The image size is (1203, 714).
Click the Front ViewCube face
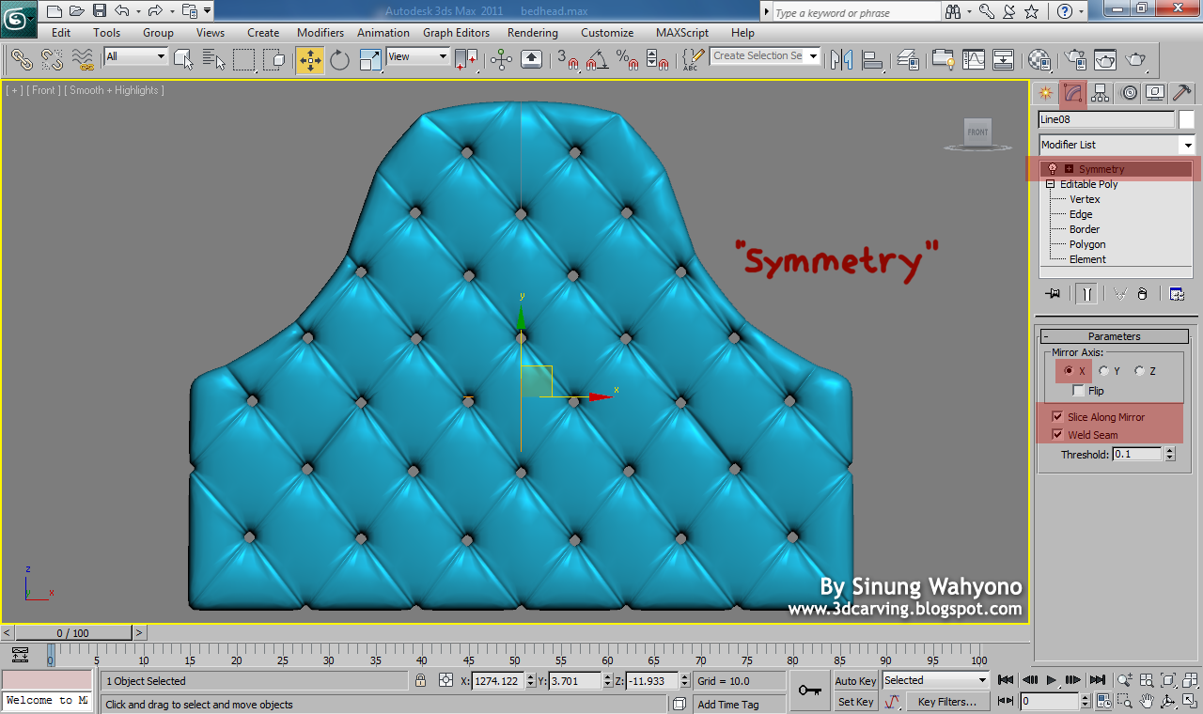pyautogui.click(x=978, y=132)
